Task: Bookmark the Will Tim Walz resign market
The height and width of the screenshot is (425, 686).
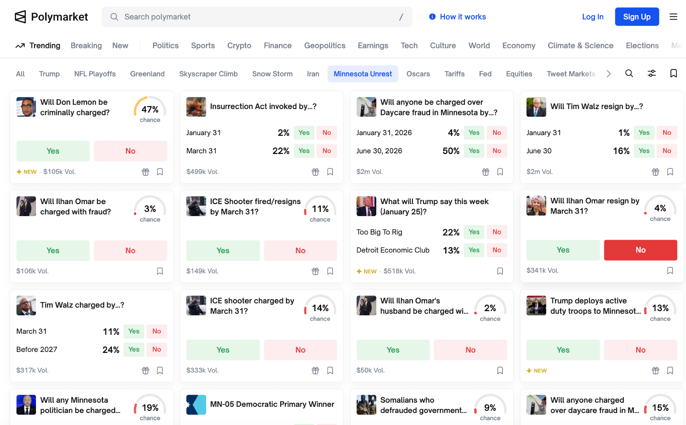Action: click(x=670, y=172)
